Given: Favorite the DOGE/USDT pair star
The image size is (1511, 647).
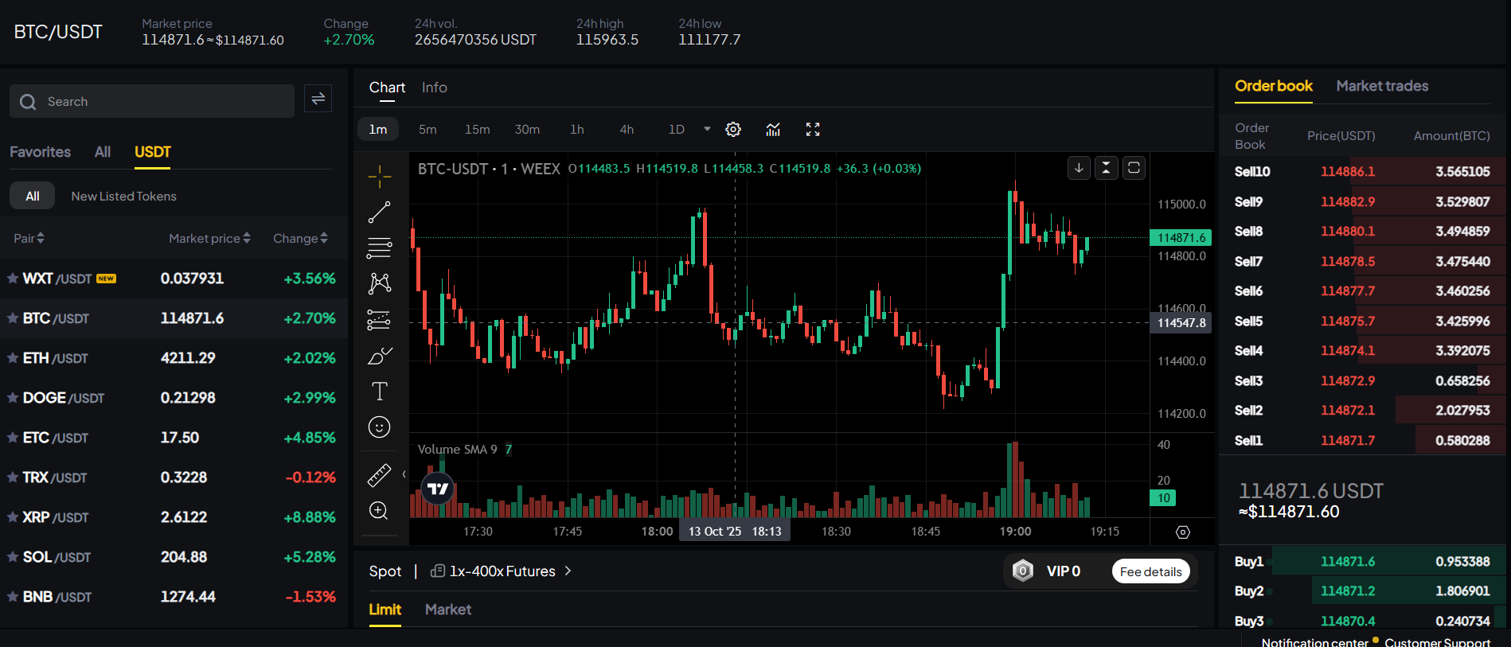Looking at the screenshot, I should tap(13, 398).
